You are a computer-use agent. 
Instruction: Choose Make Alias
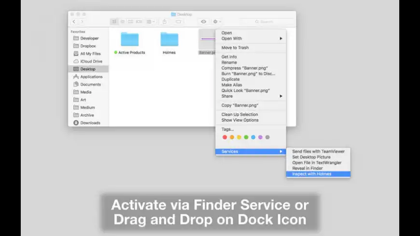click(x=251, y=85)
